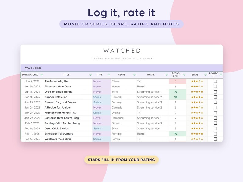Click Type cell Movie for Pinecrest After Dark
Screen dimensions: 243x182
(102, 87)
